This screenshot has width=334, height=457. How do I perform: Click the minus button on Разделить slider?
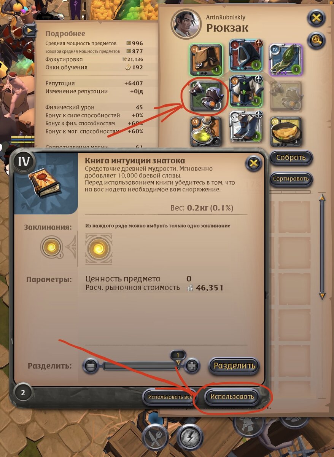(x=91, y=366)
